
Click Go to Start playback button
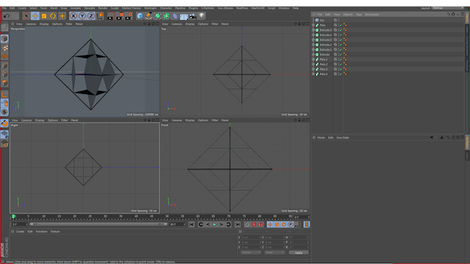(x=192, y=224)
